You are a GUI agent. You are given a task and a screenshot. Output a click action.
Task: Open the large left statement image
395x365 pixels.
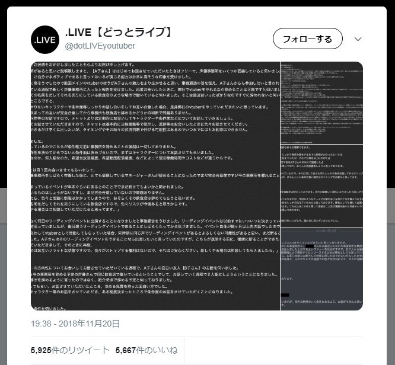click(155, 186)
